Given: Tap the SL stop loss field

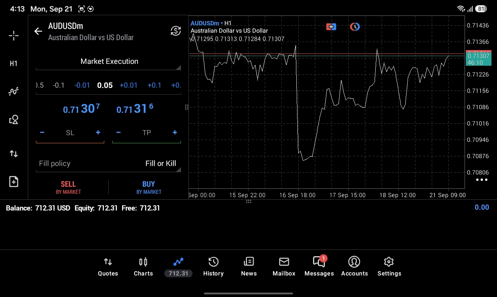Looking at the screenshot, I should [x=70, y=133].
